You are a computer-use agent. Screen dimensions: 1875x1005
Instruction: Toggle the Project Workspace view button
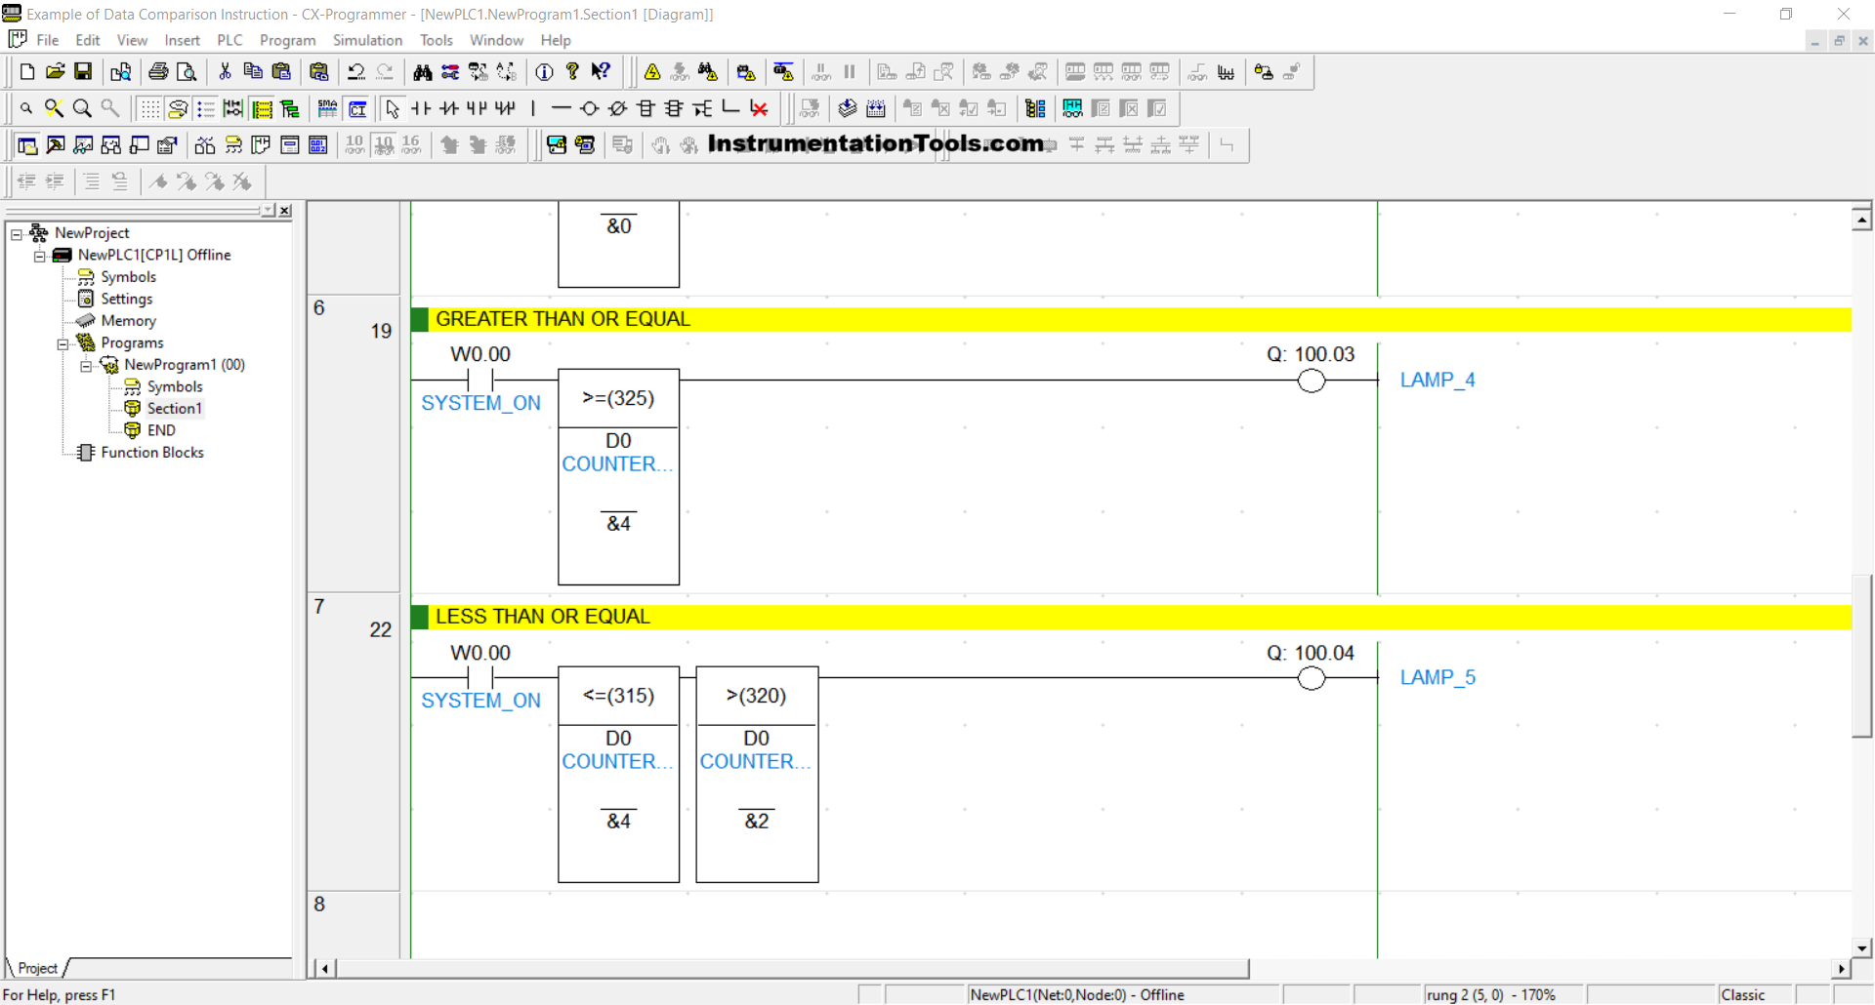[27, 145]
